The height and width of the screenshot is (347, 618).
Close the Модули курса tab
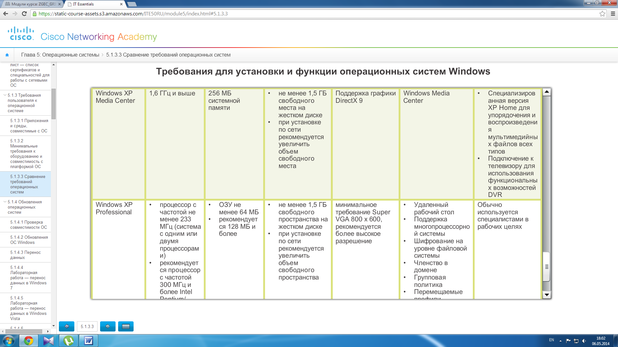(x=60, y=4)
